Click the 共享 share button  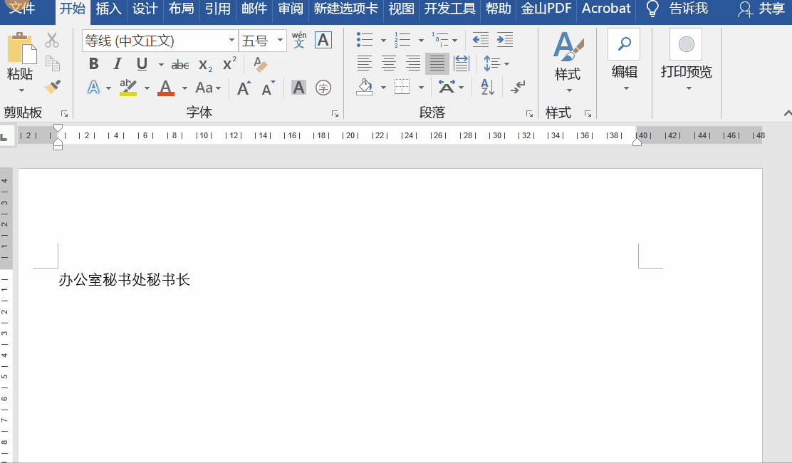761,9
